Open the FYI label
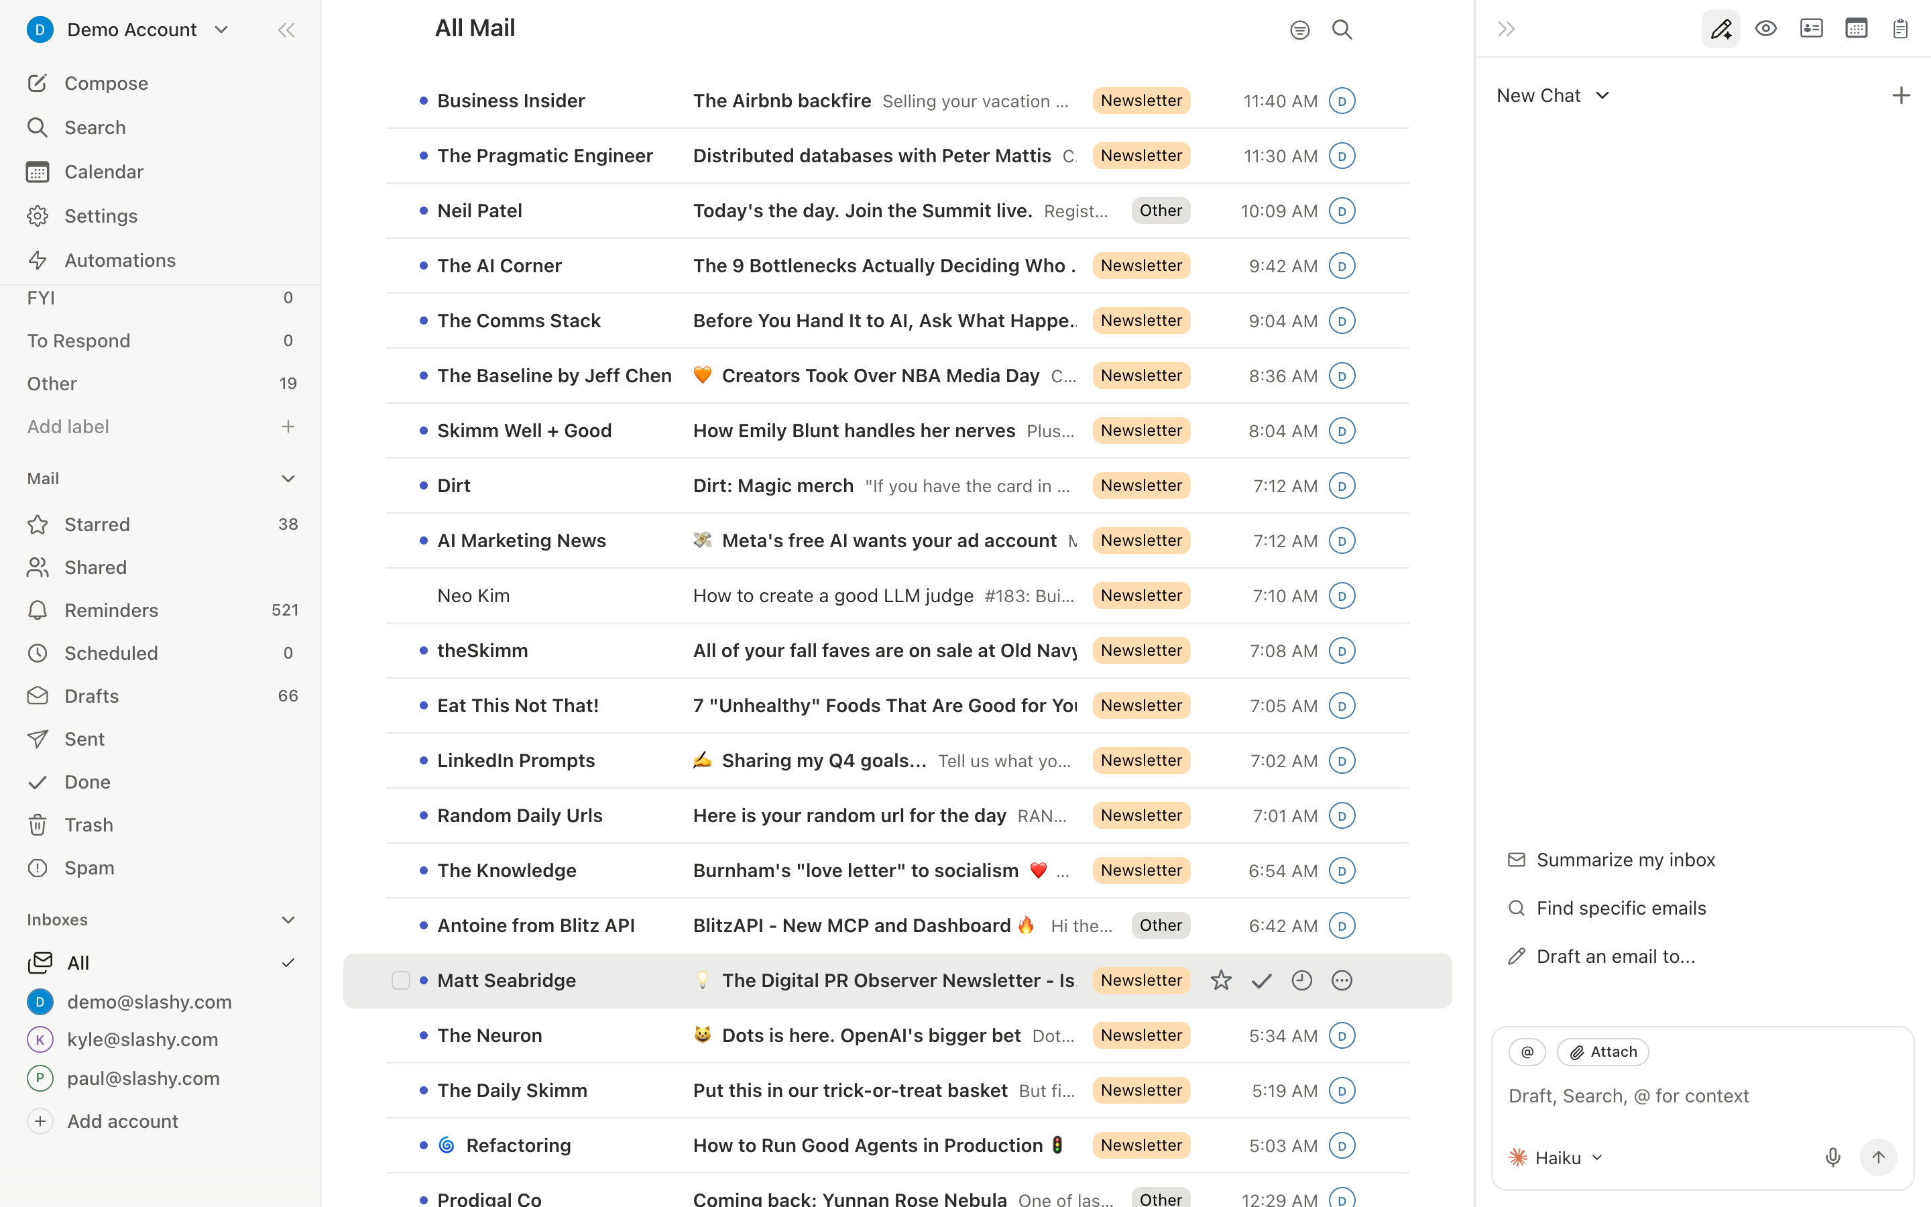 [x=160, y=298]
